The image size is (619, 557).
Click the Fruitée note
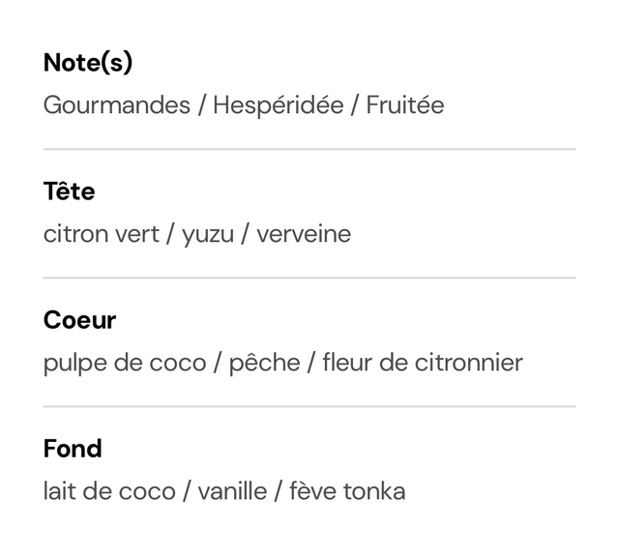[405, 105]
